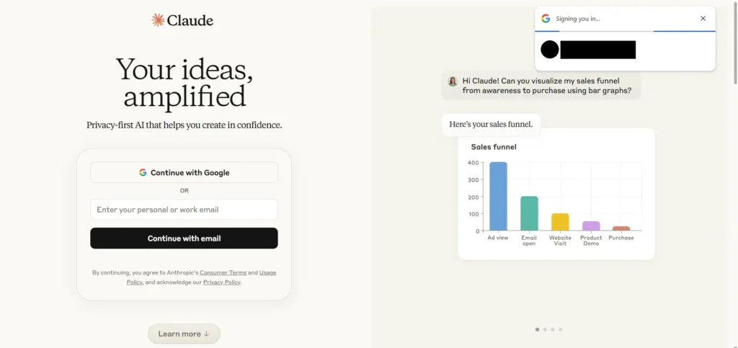
Task: Click the Google icon in the sign-in popup
Action: (x=546, y=19)
